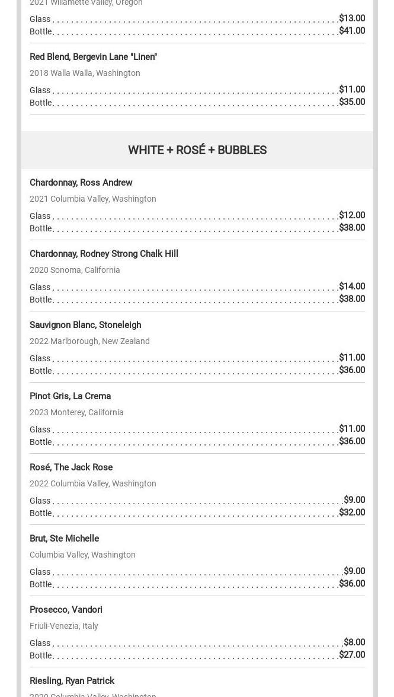Click Chardonnay, Rodney Strong Chalk Hill heading
The height and width of the screenshot is (697, 394).
(x=104, y=254)
